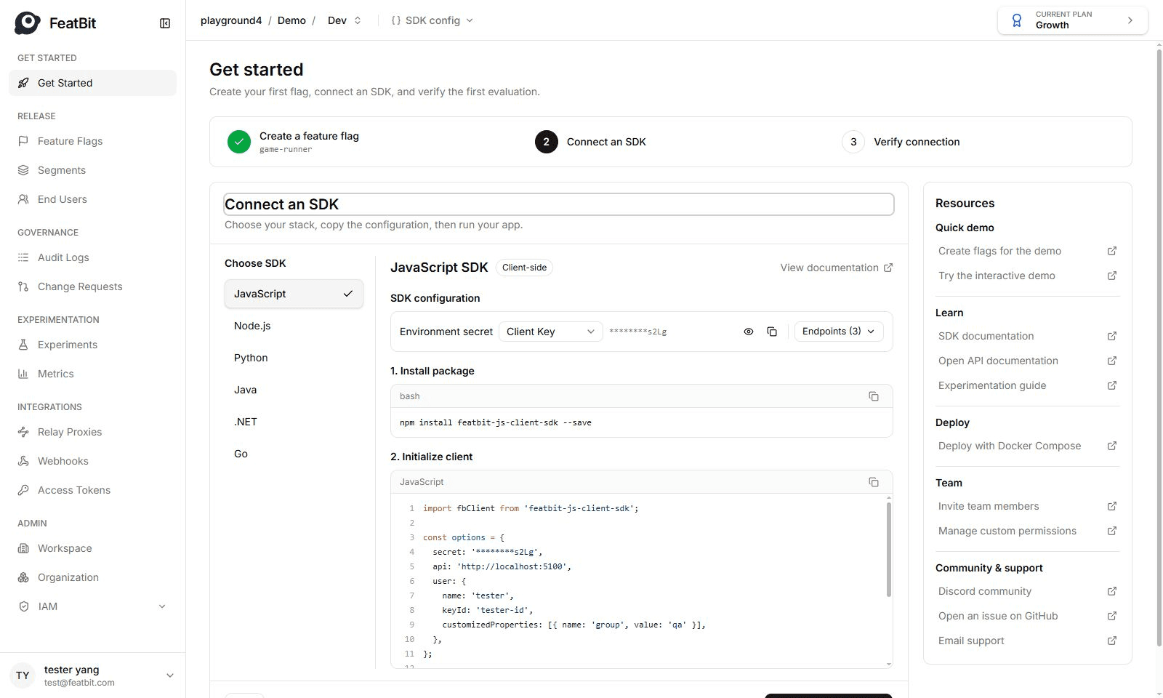Image resolution: width=1163 pixels, height=698 pixels.
Task: Open the Current Plan Growth chevron
Action: (1130, 20)
